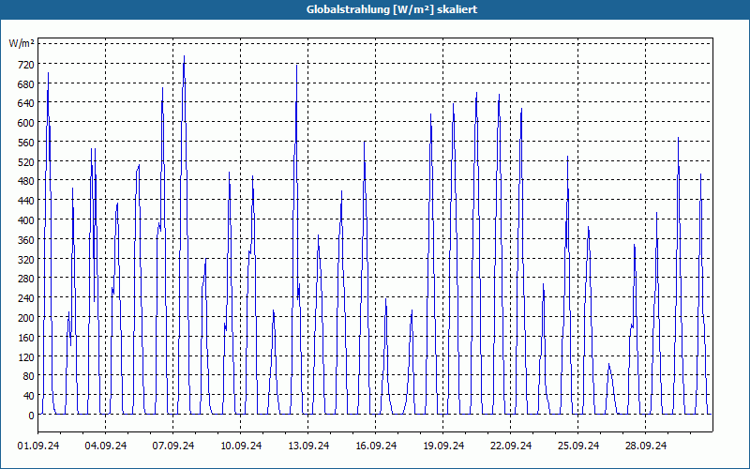Click the 22.09.24 date label

[x=510, y=446]
